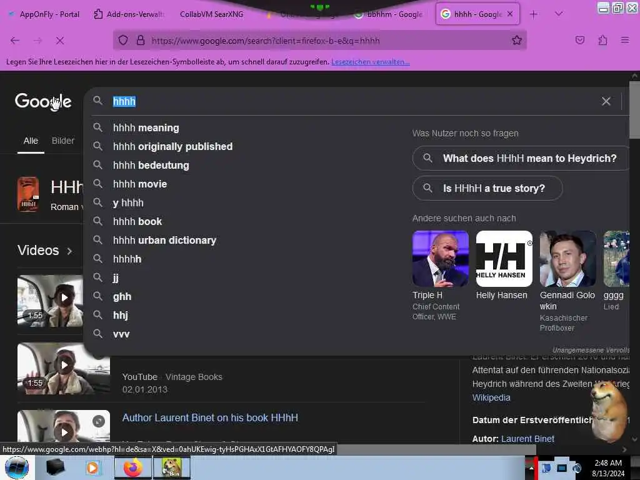Open the Gennadi Golowkin thumbnail

567,259
